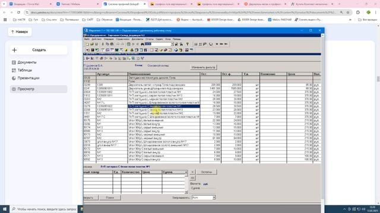Show hidden system tray icons
The height and width of the screenshot is (213, 380).
[x=344, y=209]
